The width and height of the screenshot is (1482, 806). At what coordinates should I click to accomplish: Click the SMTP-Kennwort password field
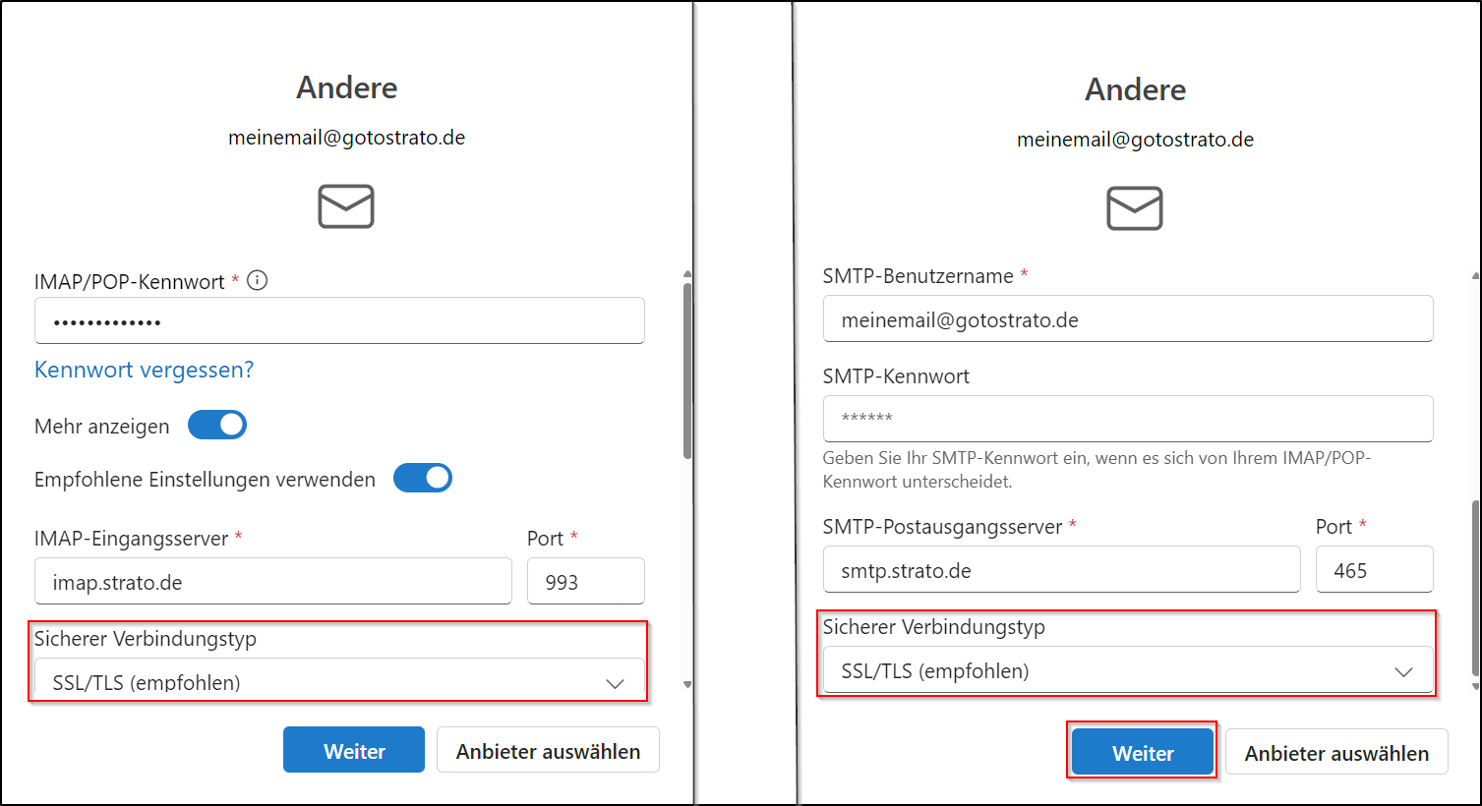(x=1127, y=419)
